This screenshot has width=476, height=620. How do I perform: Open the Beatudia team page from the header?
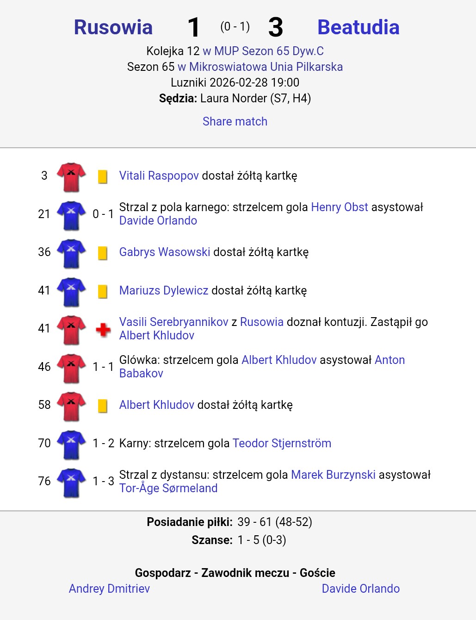[x=359, y=27]
